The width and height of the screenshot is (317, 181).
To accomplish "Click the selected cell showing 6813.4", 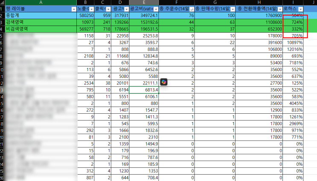I will pyautogui.click(x=144, y=90).
